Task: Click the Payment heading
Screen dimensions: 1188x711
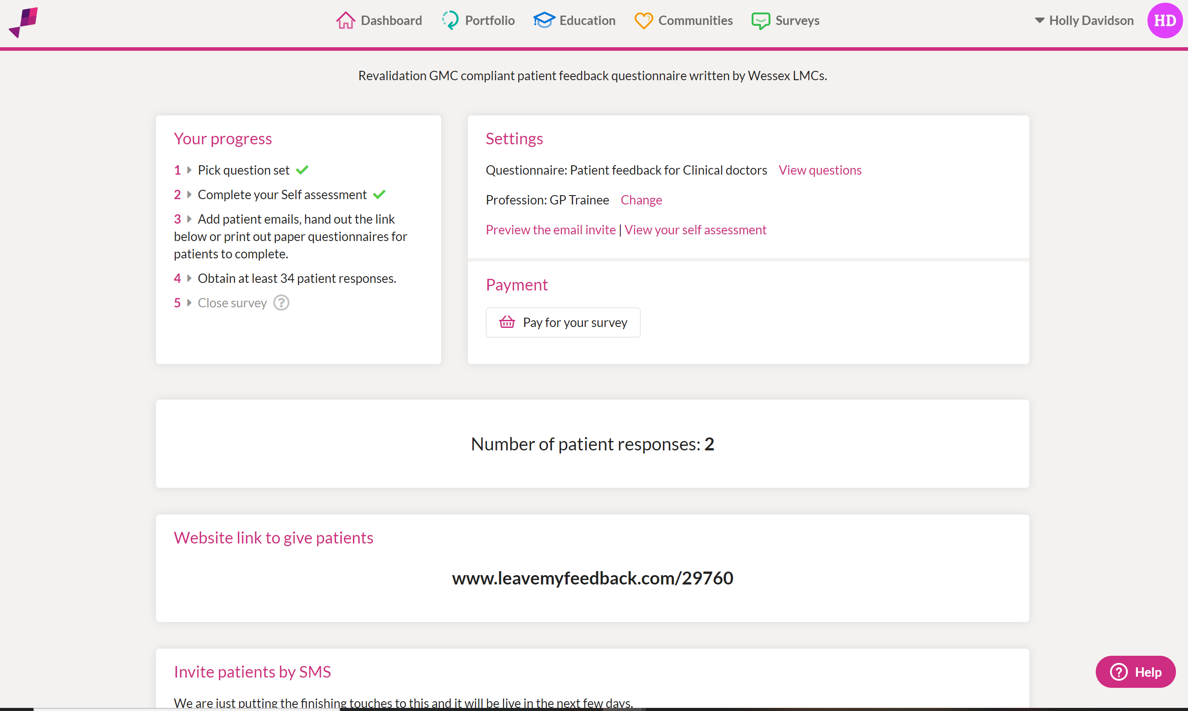Action: 516,285
